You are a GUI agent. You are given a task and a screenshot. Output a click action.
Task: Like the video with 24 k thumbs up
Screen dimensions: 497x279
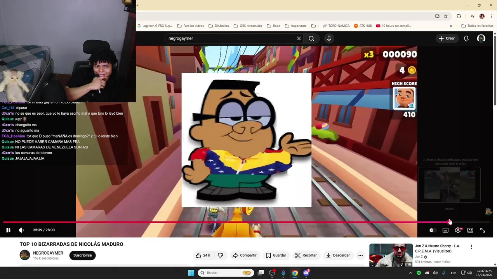click(x=203, y=255)
